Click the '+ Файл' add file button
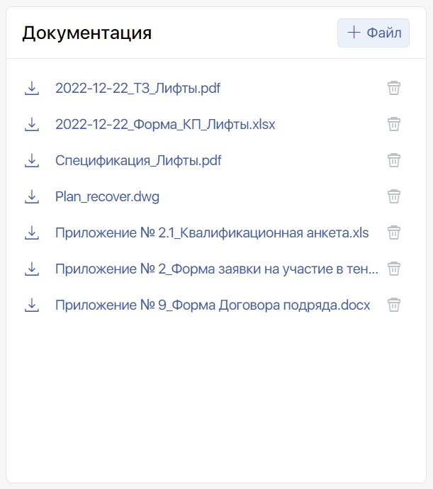The width and height of the screenshot is (433, 489). point(373,33)
